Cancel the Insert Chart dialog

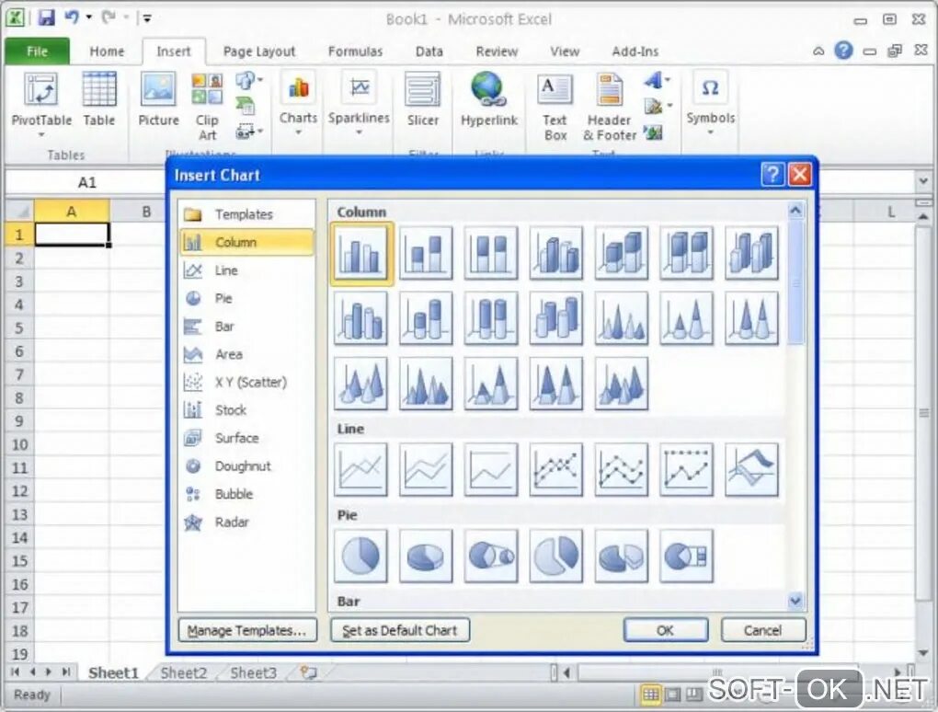tap(762, 631)
